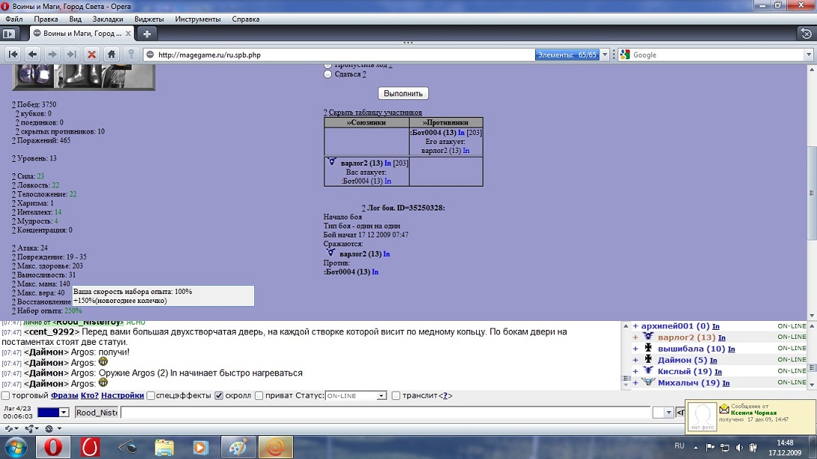Click the Wand password key icon
This screenshot has height=459, width=817.
pyautogui.click(x=132, y=54)
